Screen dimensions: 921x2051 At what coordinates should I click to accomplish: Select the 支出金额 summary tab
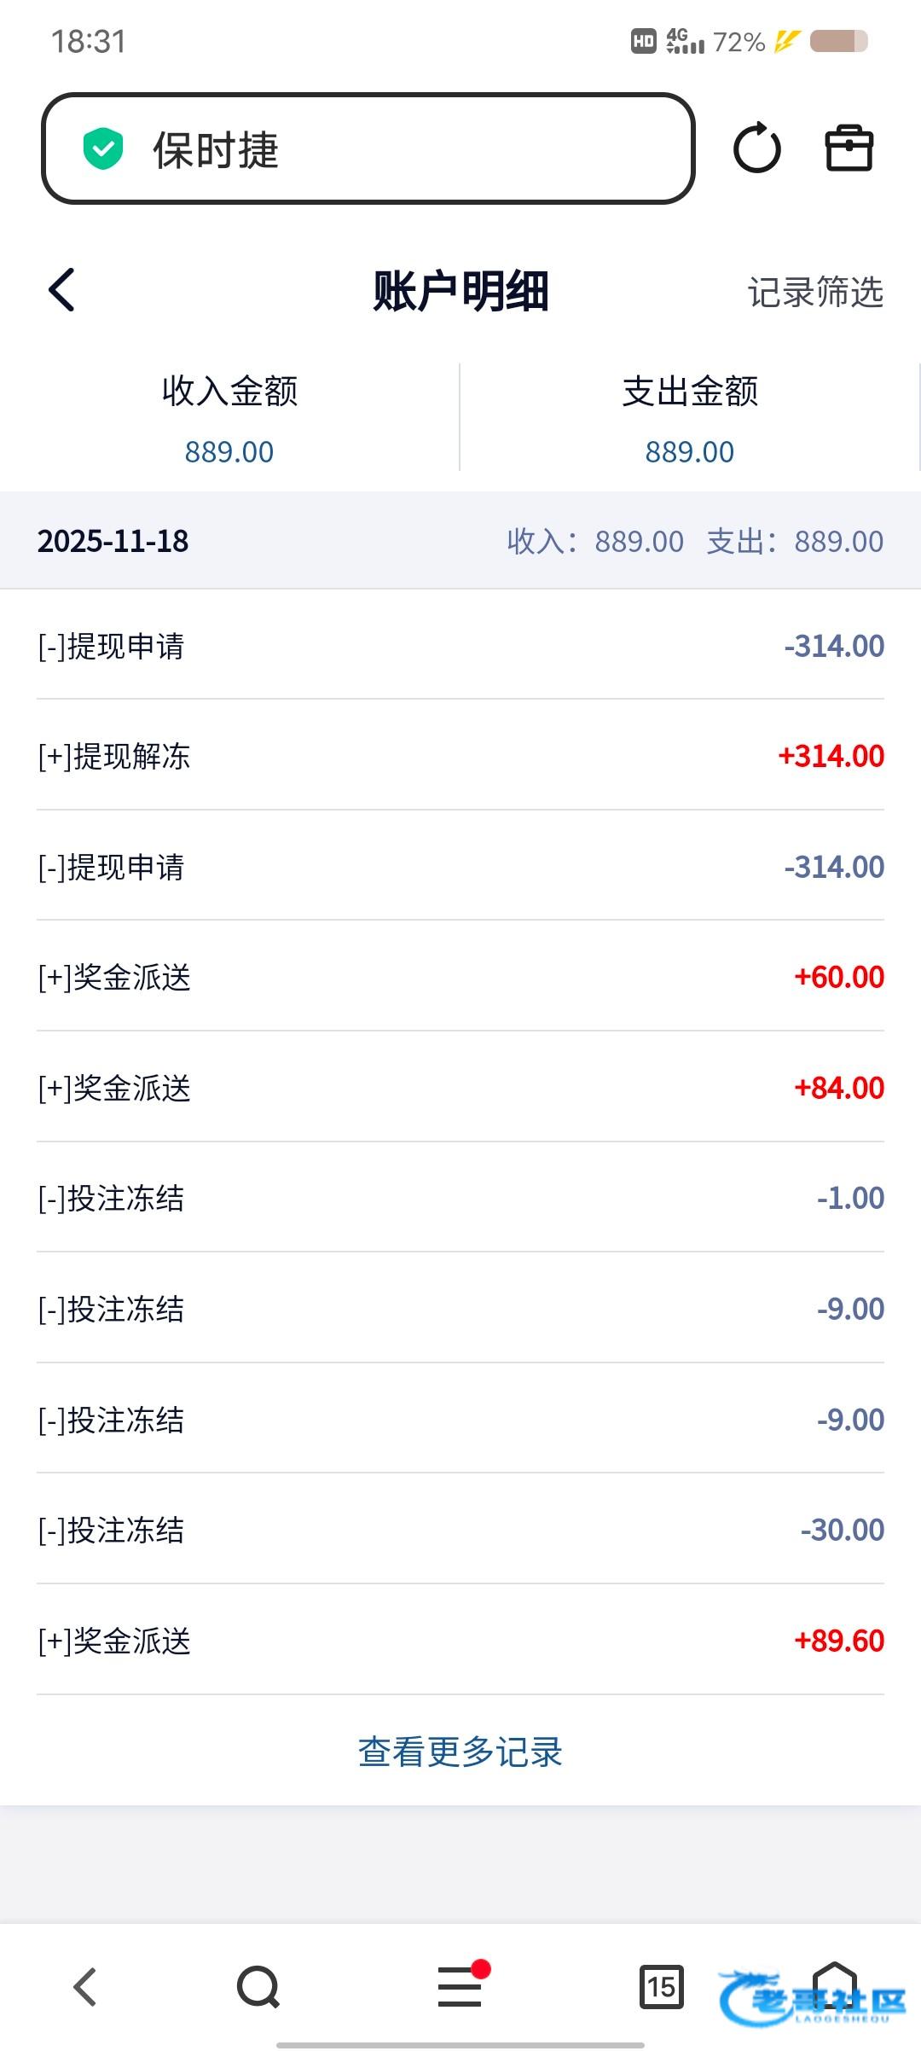coord(690,418)
